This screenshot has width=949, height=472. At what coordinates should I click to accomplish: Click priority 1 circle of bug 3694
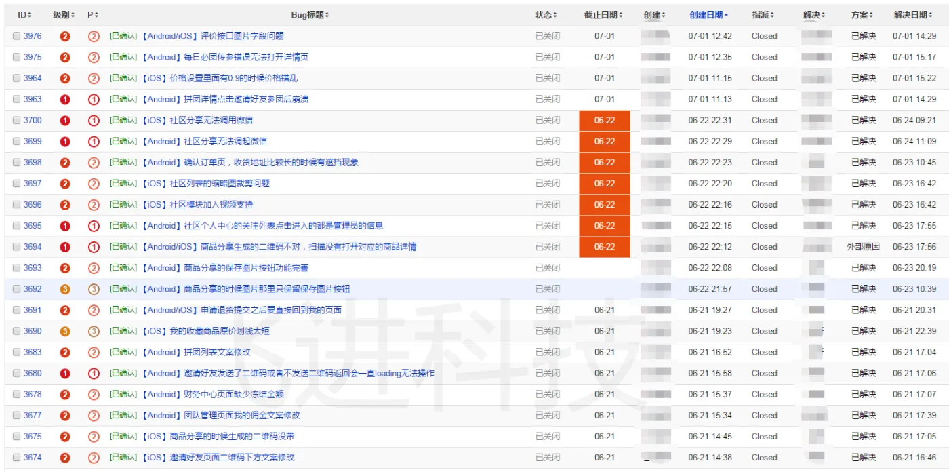[x=94, y=248]
